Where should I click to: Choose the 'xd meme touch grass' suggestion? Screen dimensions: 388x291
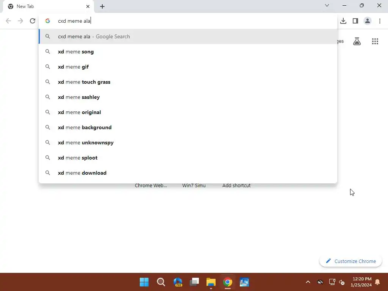click(188, 82)
